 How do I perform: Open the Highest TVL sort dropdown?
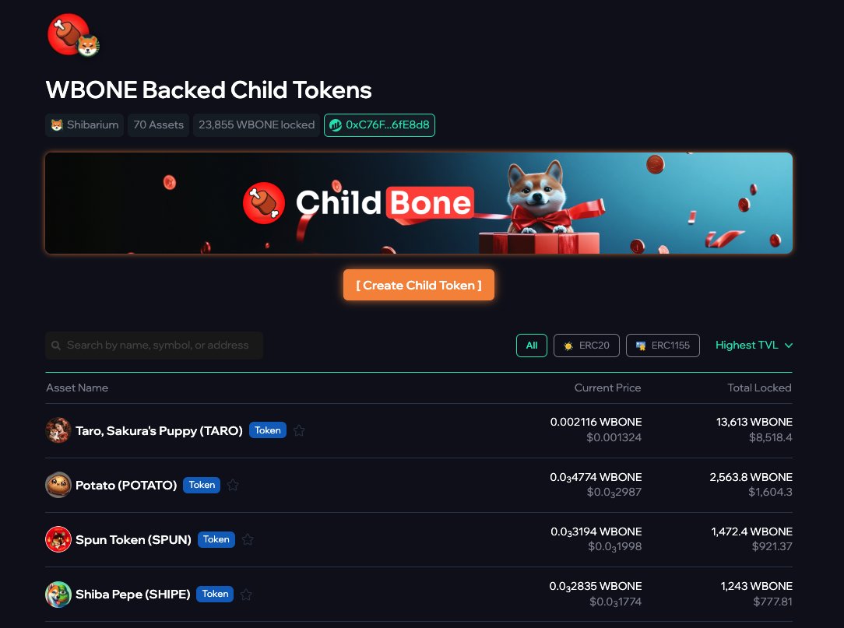(x=754, y=345)
